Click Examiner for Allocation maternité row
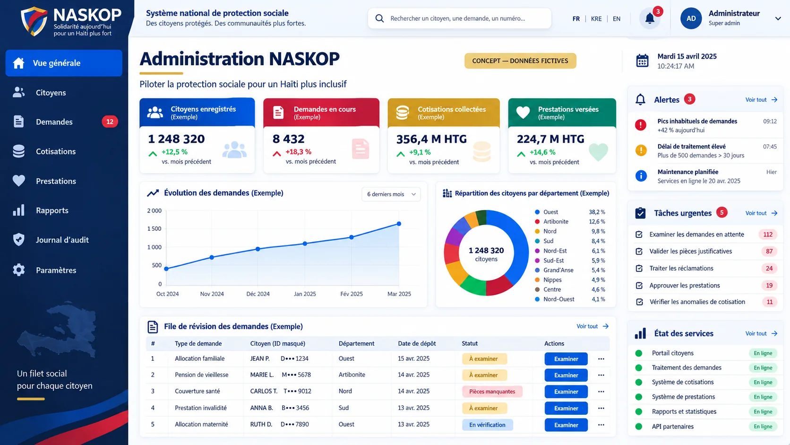 point(566,425)
